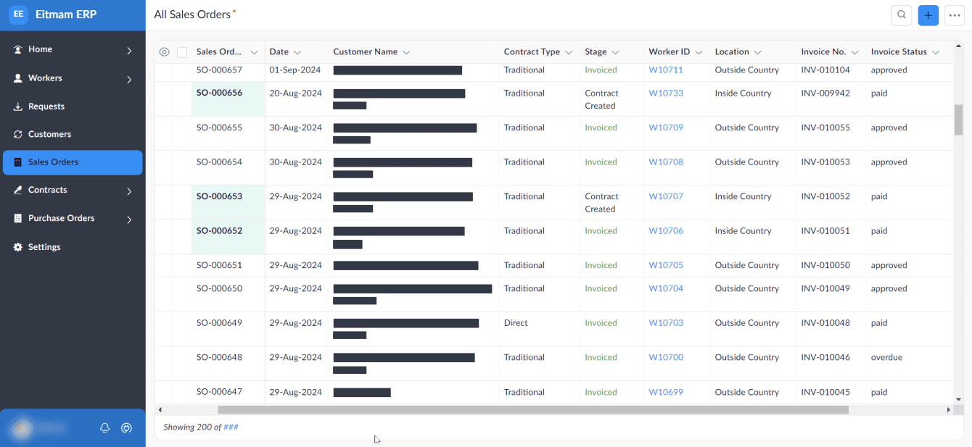Open Settings from the sidebar gear icon
The image size is (972, 447).
pyautogui.click(x=17, y=246)
